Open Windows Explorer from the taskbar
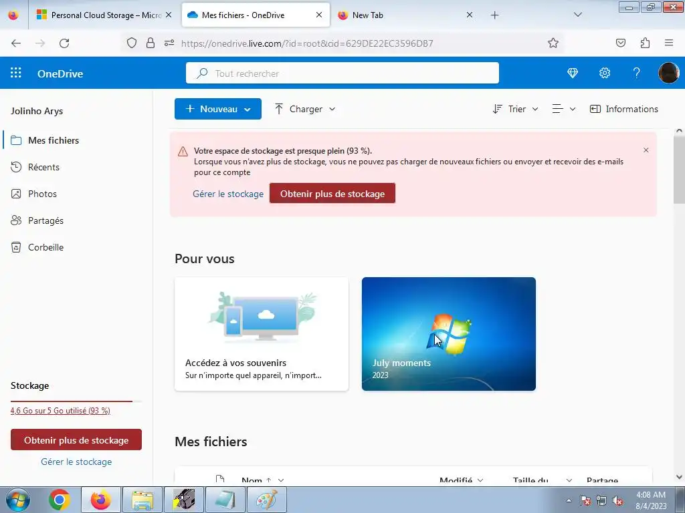 point(142,500)
